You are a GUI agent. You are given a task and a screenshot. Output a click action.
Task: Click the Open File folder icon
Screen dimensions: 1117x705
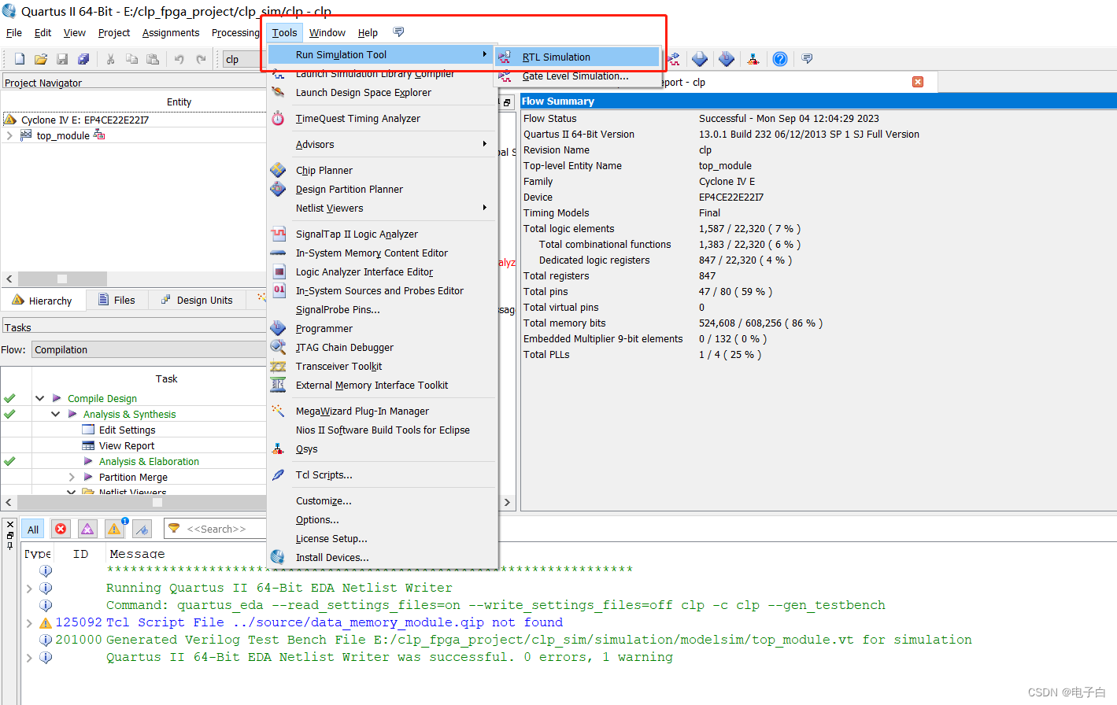pos(41,59)
